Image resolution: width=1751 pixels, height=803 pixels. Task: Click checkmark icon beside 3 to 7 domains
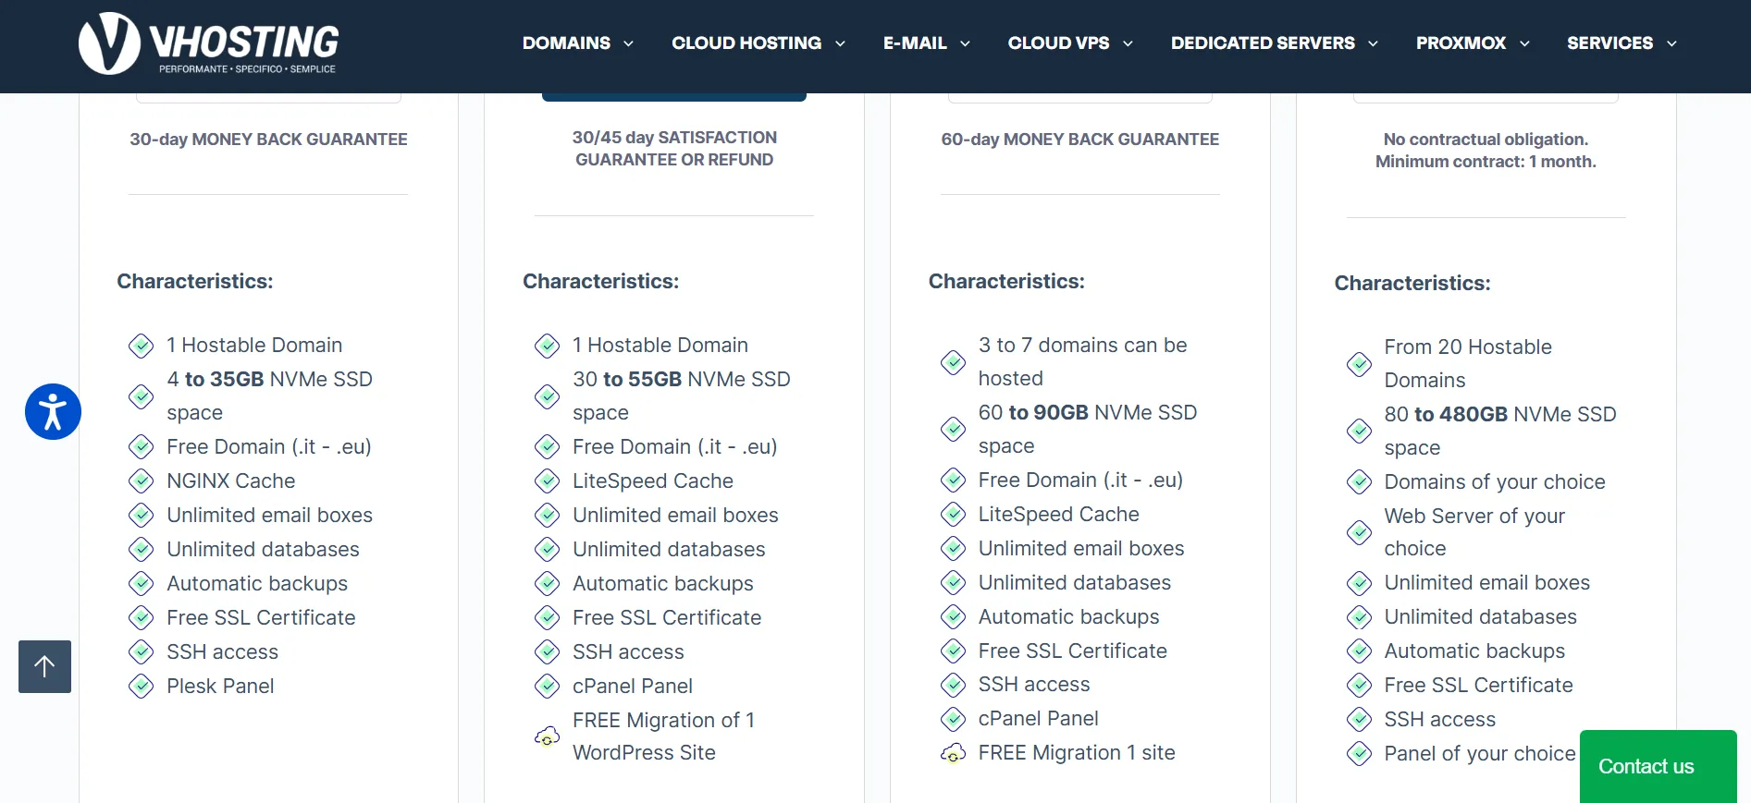coord(953,362)
